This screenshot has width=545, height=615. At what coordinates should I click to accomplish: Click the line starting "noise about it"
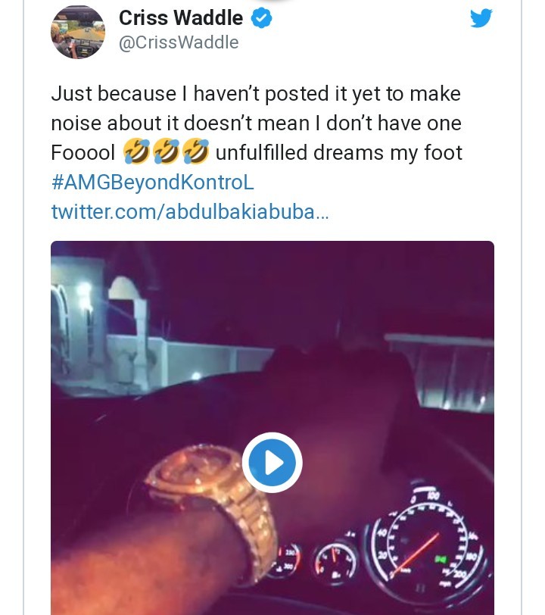[x=256, y=123]
